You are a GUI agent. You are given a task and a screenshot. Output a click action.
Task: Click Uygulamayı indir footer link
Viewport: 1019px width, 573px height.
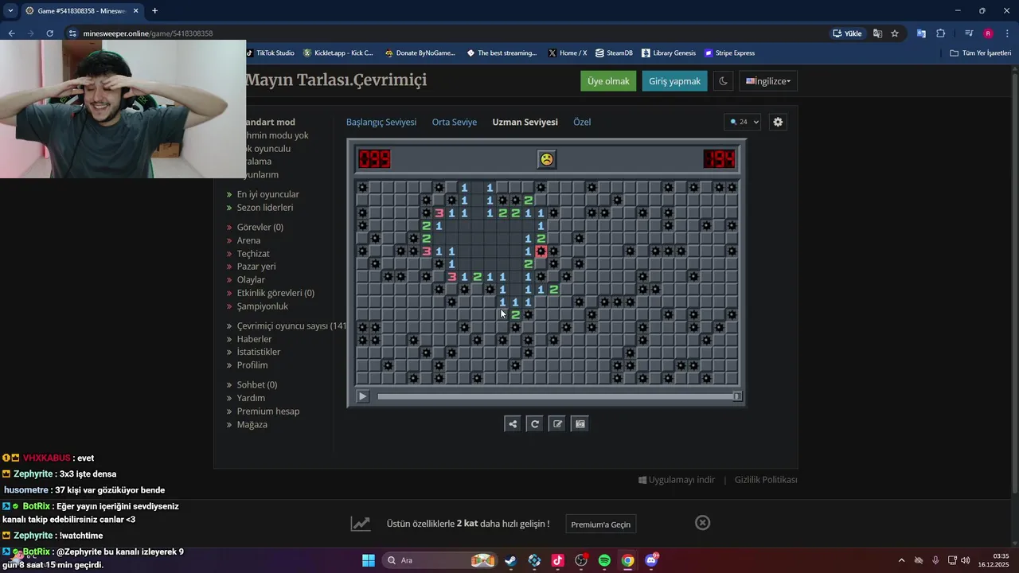[x=677, y=480]
